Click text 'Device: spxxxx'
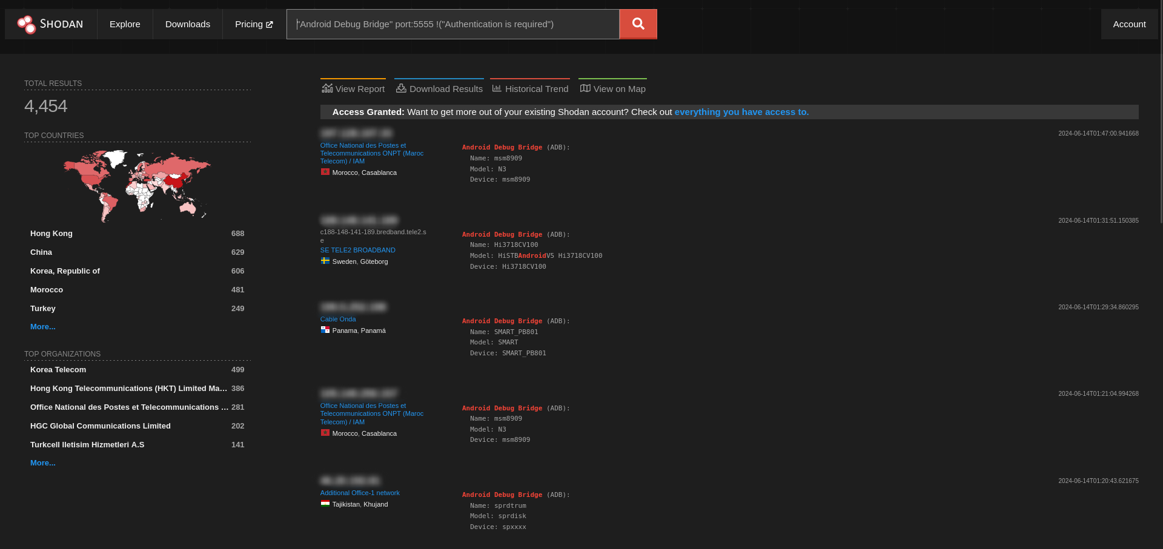Screen dimensions: 1163x549 tap(498, 527)
